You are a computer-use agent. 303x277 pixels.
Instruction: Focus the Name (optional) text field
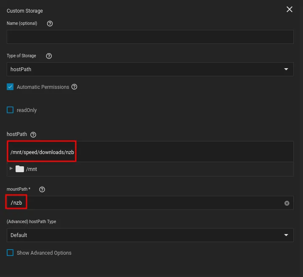pos(150,37)
